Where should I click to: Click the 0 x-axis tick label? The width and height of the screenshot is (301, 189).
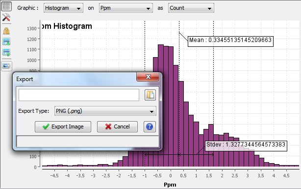171,176
